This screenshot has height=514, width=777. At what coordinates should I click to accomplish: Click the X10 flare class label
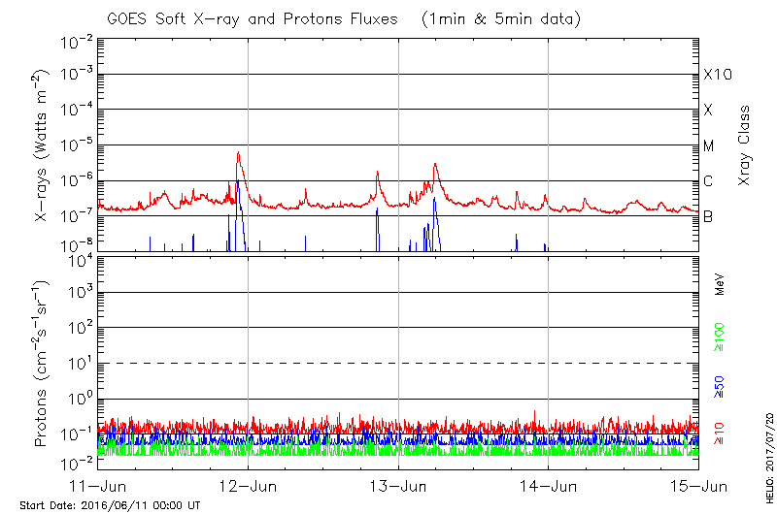[716, 75]
